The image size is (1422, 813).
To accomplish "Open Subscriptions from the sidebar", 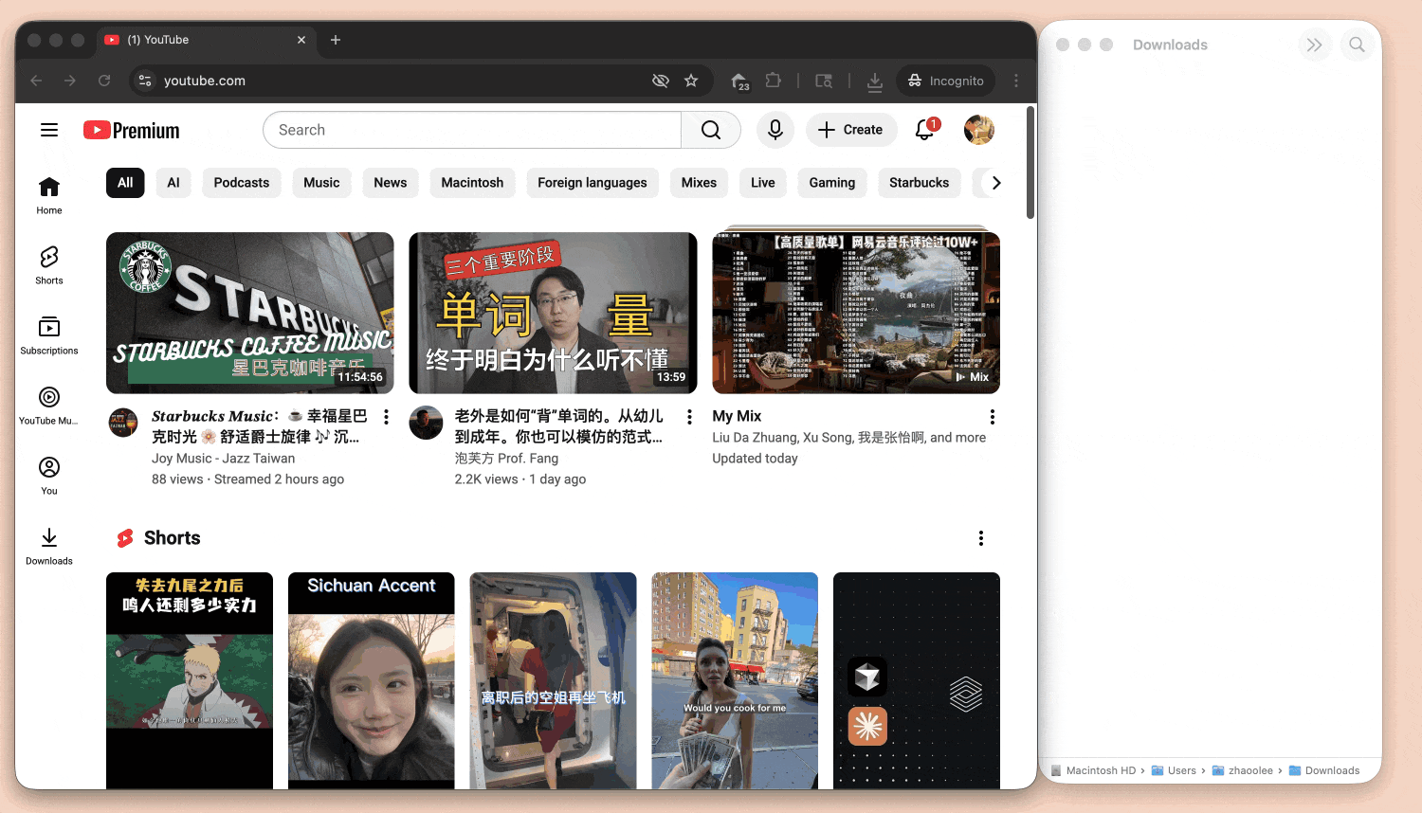I will 49,334.
